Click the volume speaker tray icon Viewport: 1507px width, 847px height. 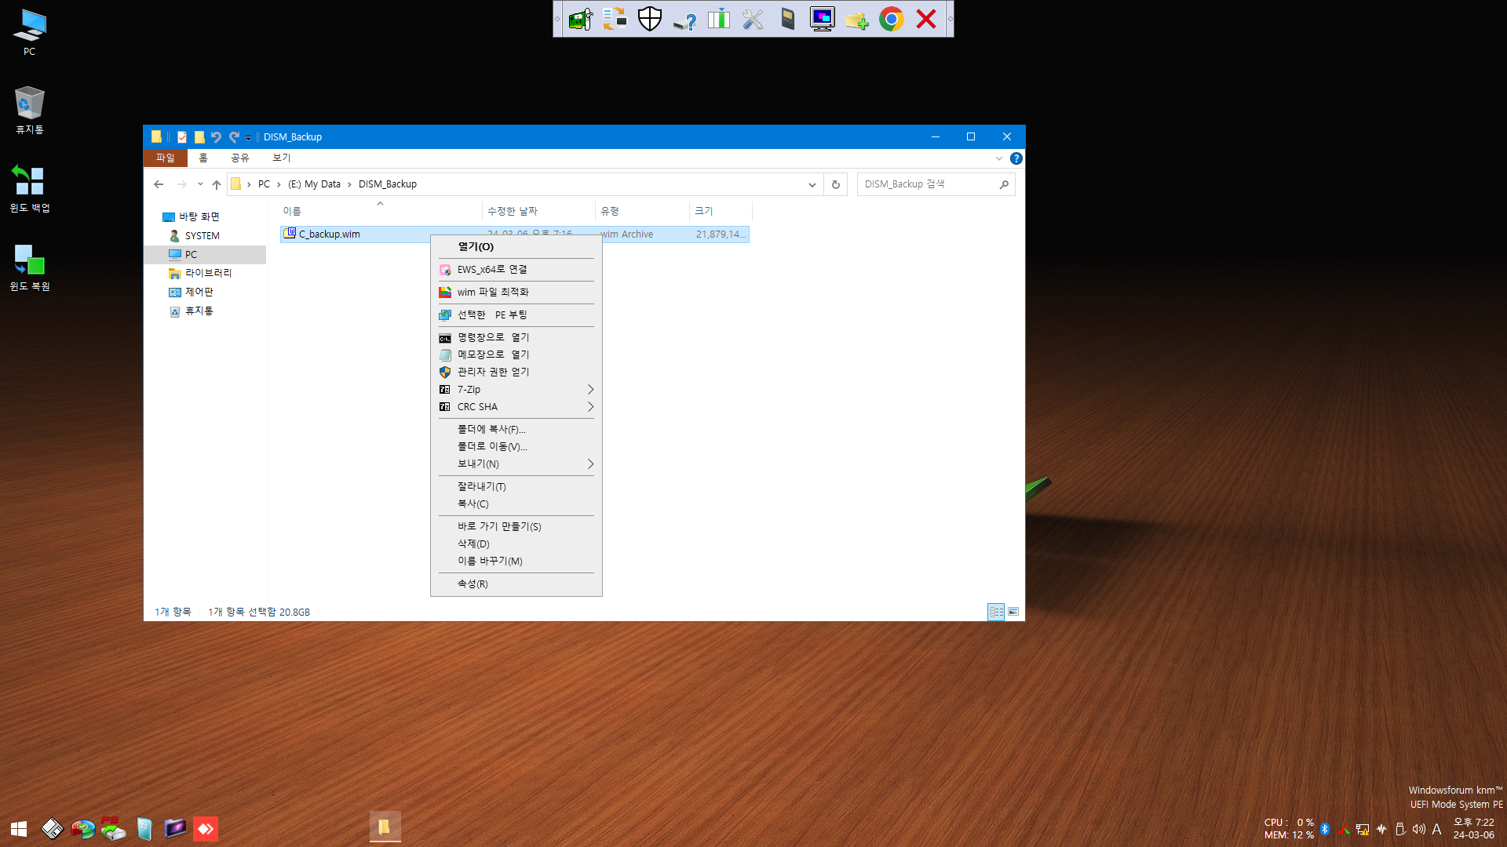point(1418,829)
